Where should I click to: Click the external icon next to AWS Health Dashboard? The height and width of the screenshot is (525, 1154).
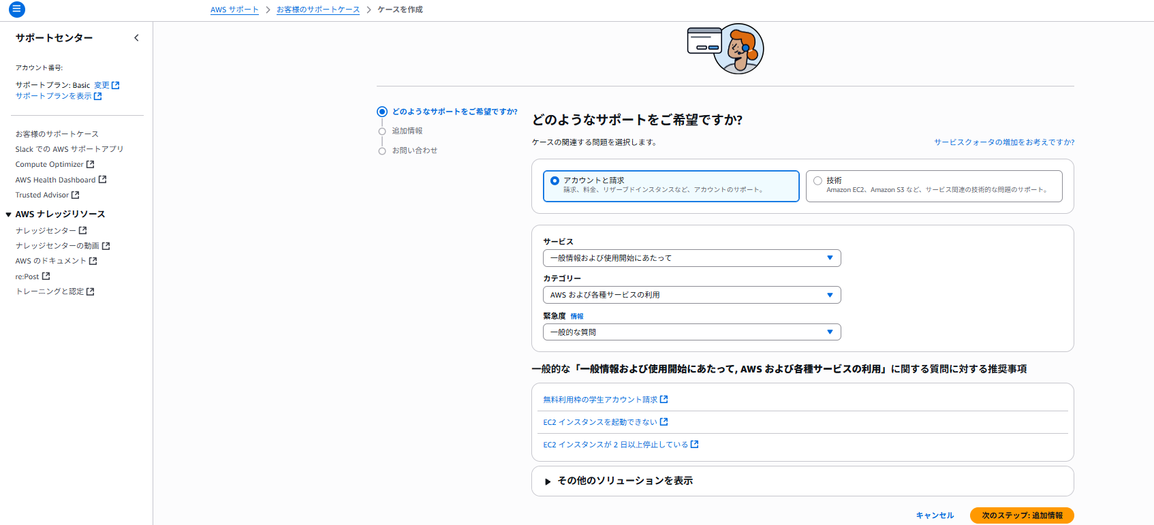(103, 180)
